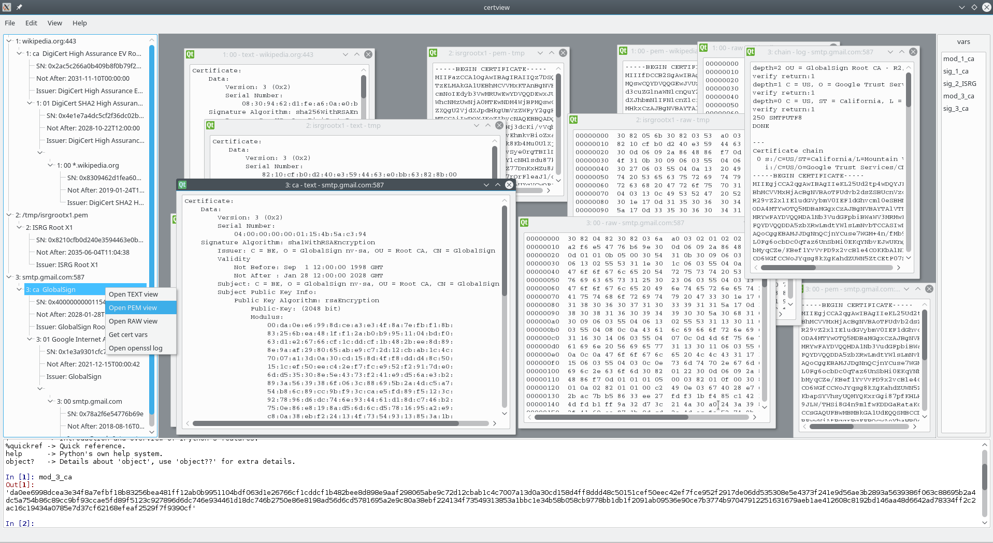
Task: Open the View menu
Action: coord(54,23)
